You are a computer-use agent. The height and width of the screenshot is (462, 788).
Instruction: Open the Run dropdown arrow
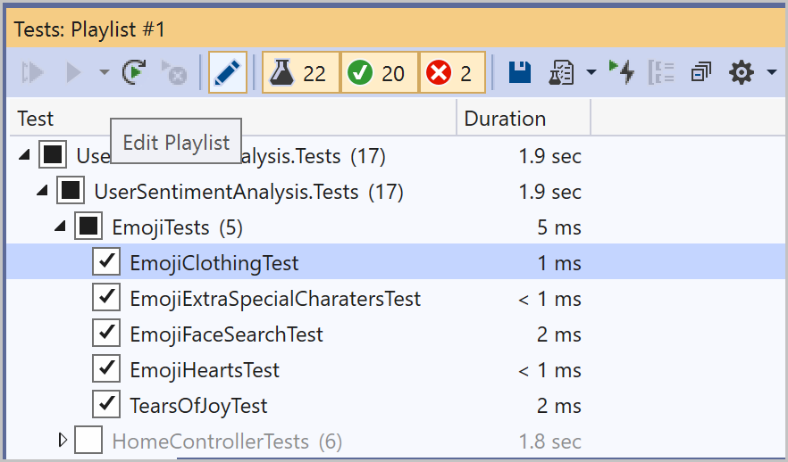(104, 73)
